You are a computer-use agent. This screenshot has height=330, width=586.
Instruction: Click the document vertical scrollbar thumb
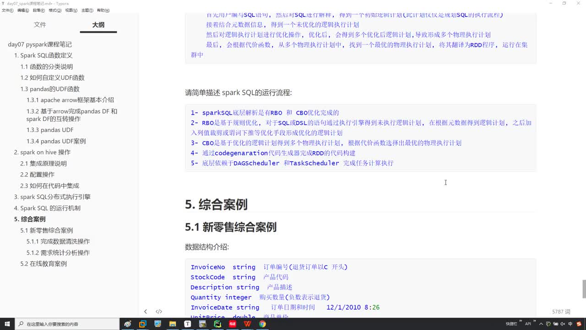pyautogui.click(x=584, y=289)
